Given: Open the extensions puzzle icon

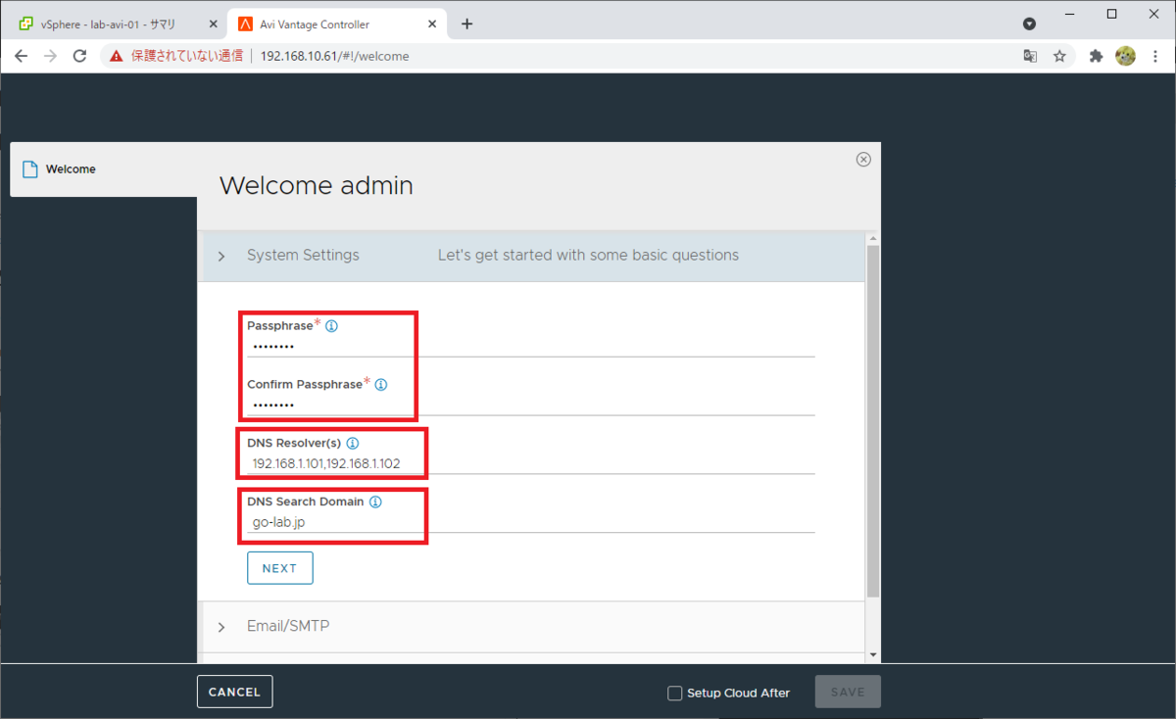Looking at the screenshot, I should (x=1096, y=56).
